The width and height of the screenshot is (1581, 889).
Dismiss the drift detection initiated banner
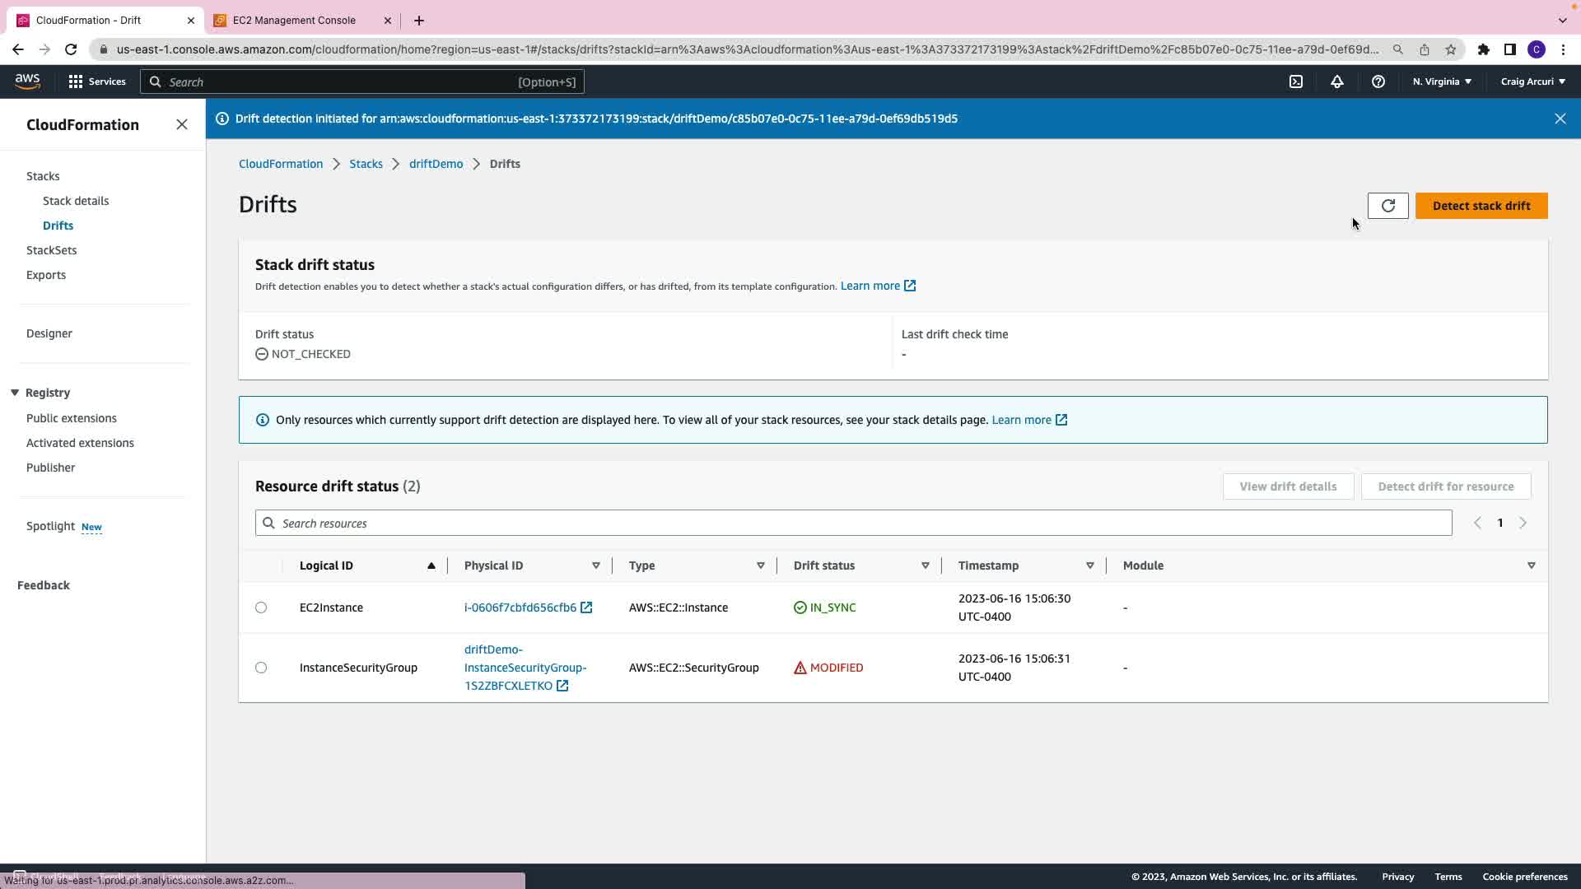pyautogui.click(x=1560, y=119)
